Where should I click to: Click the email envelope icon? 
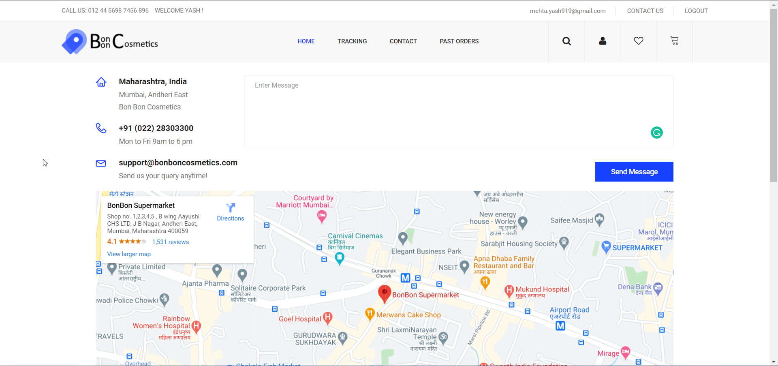tap(101, 163)
